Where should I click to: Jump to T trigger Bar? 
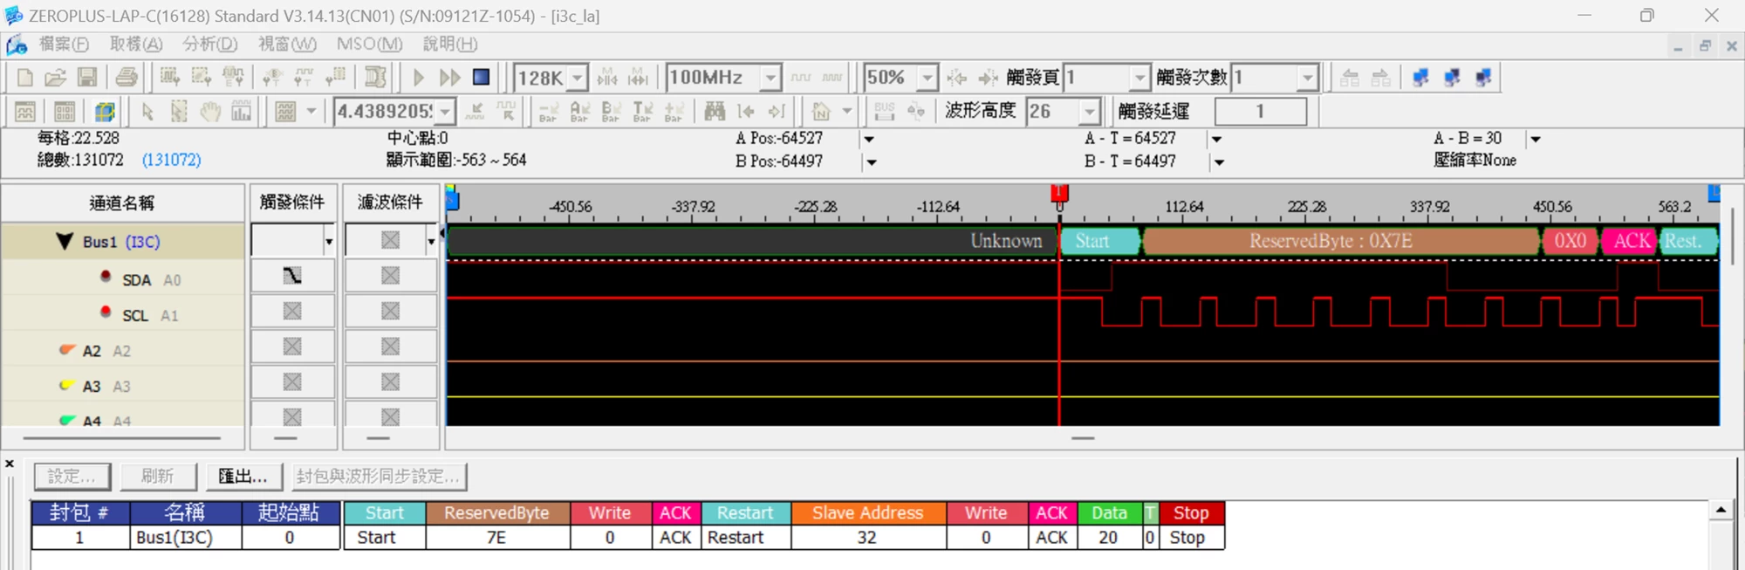[642, 112]
